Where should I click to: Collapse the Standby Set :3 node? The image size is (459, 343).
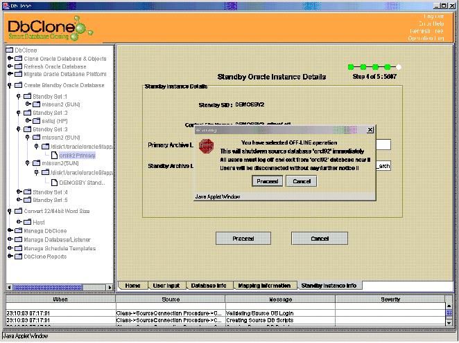[19, 129]
